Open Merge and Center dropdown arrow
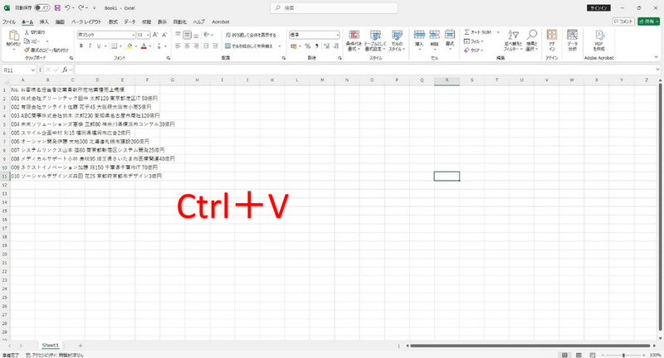Screen dimensions: 664x358 pos(280,46)
